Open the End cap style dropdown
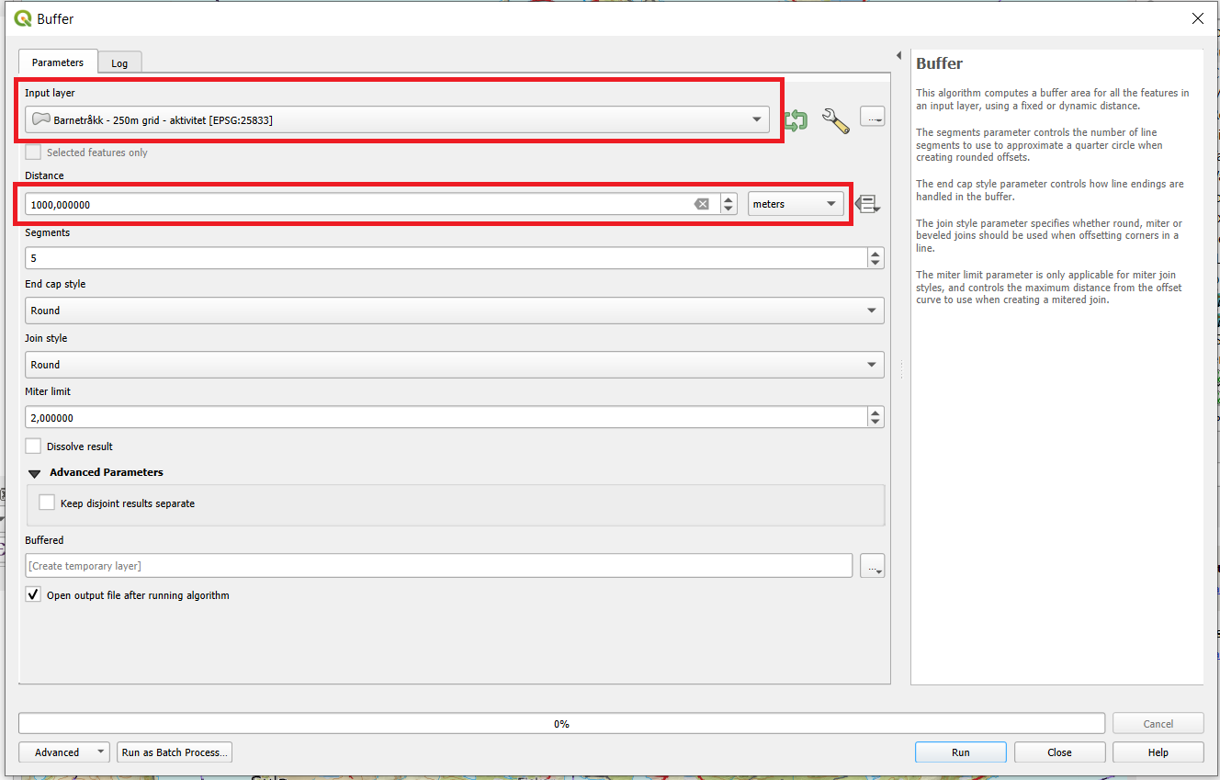1220x780 pixels. click(x=455, y=311)
